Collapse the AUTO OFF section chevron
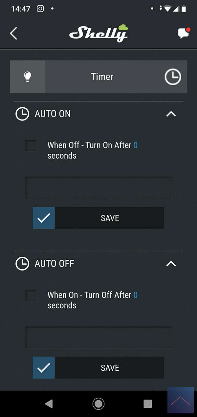 171,264
